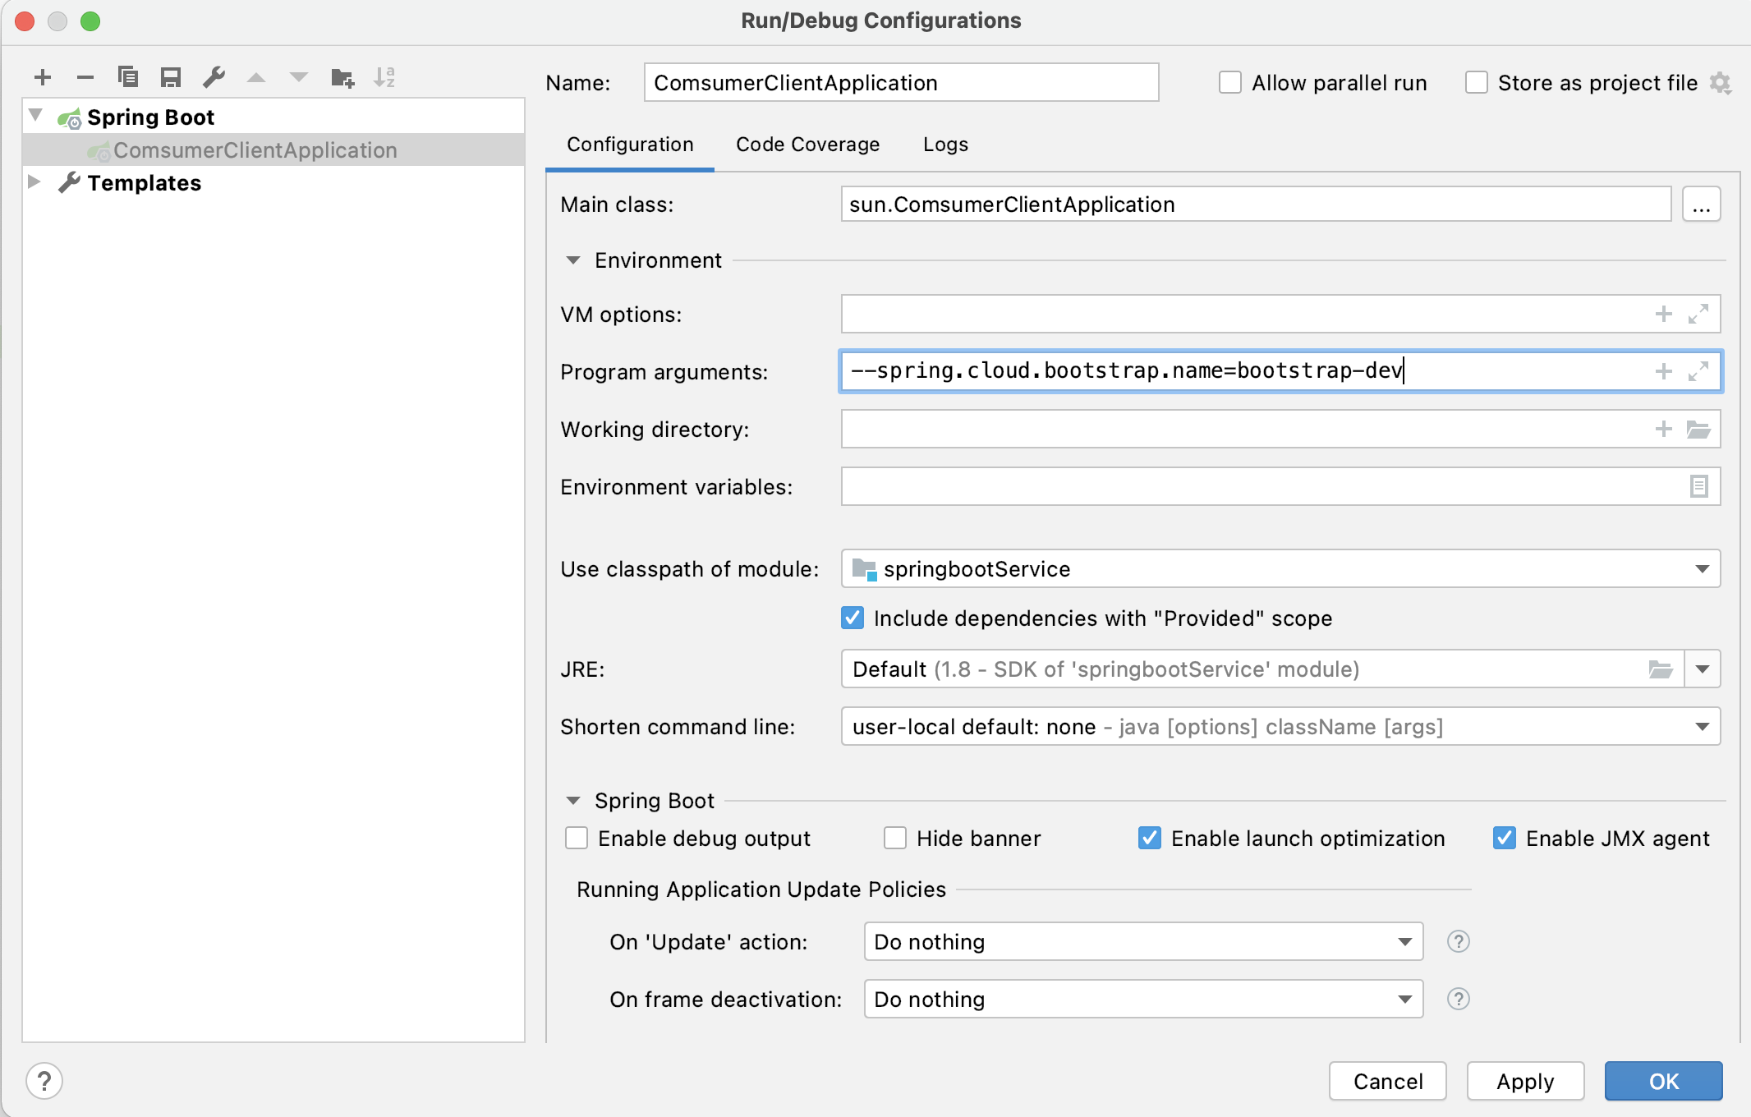This screenshot has width=1751, height=1117.
Task: Add a new run configuration
Action: (x=43, y=77)
